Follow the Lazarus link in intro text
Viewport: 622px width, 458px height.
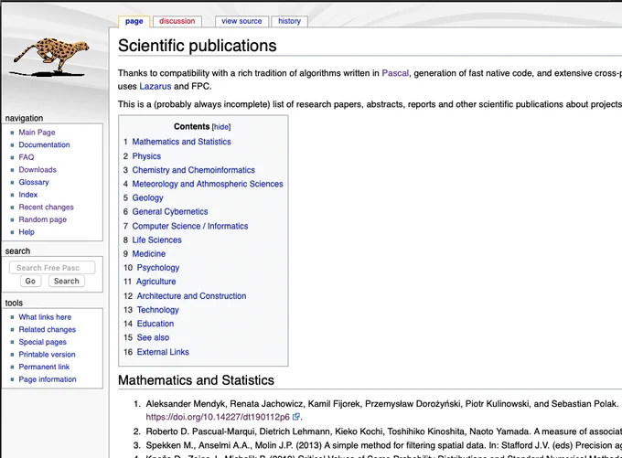click(x=155, y=87)
